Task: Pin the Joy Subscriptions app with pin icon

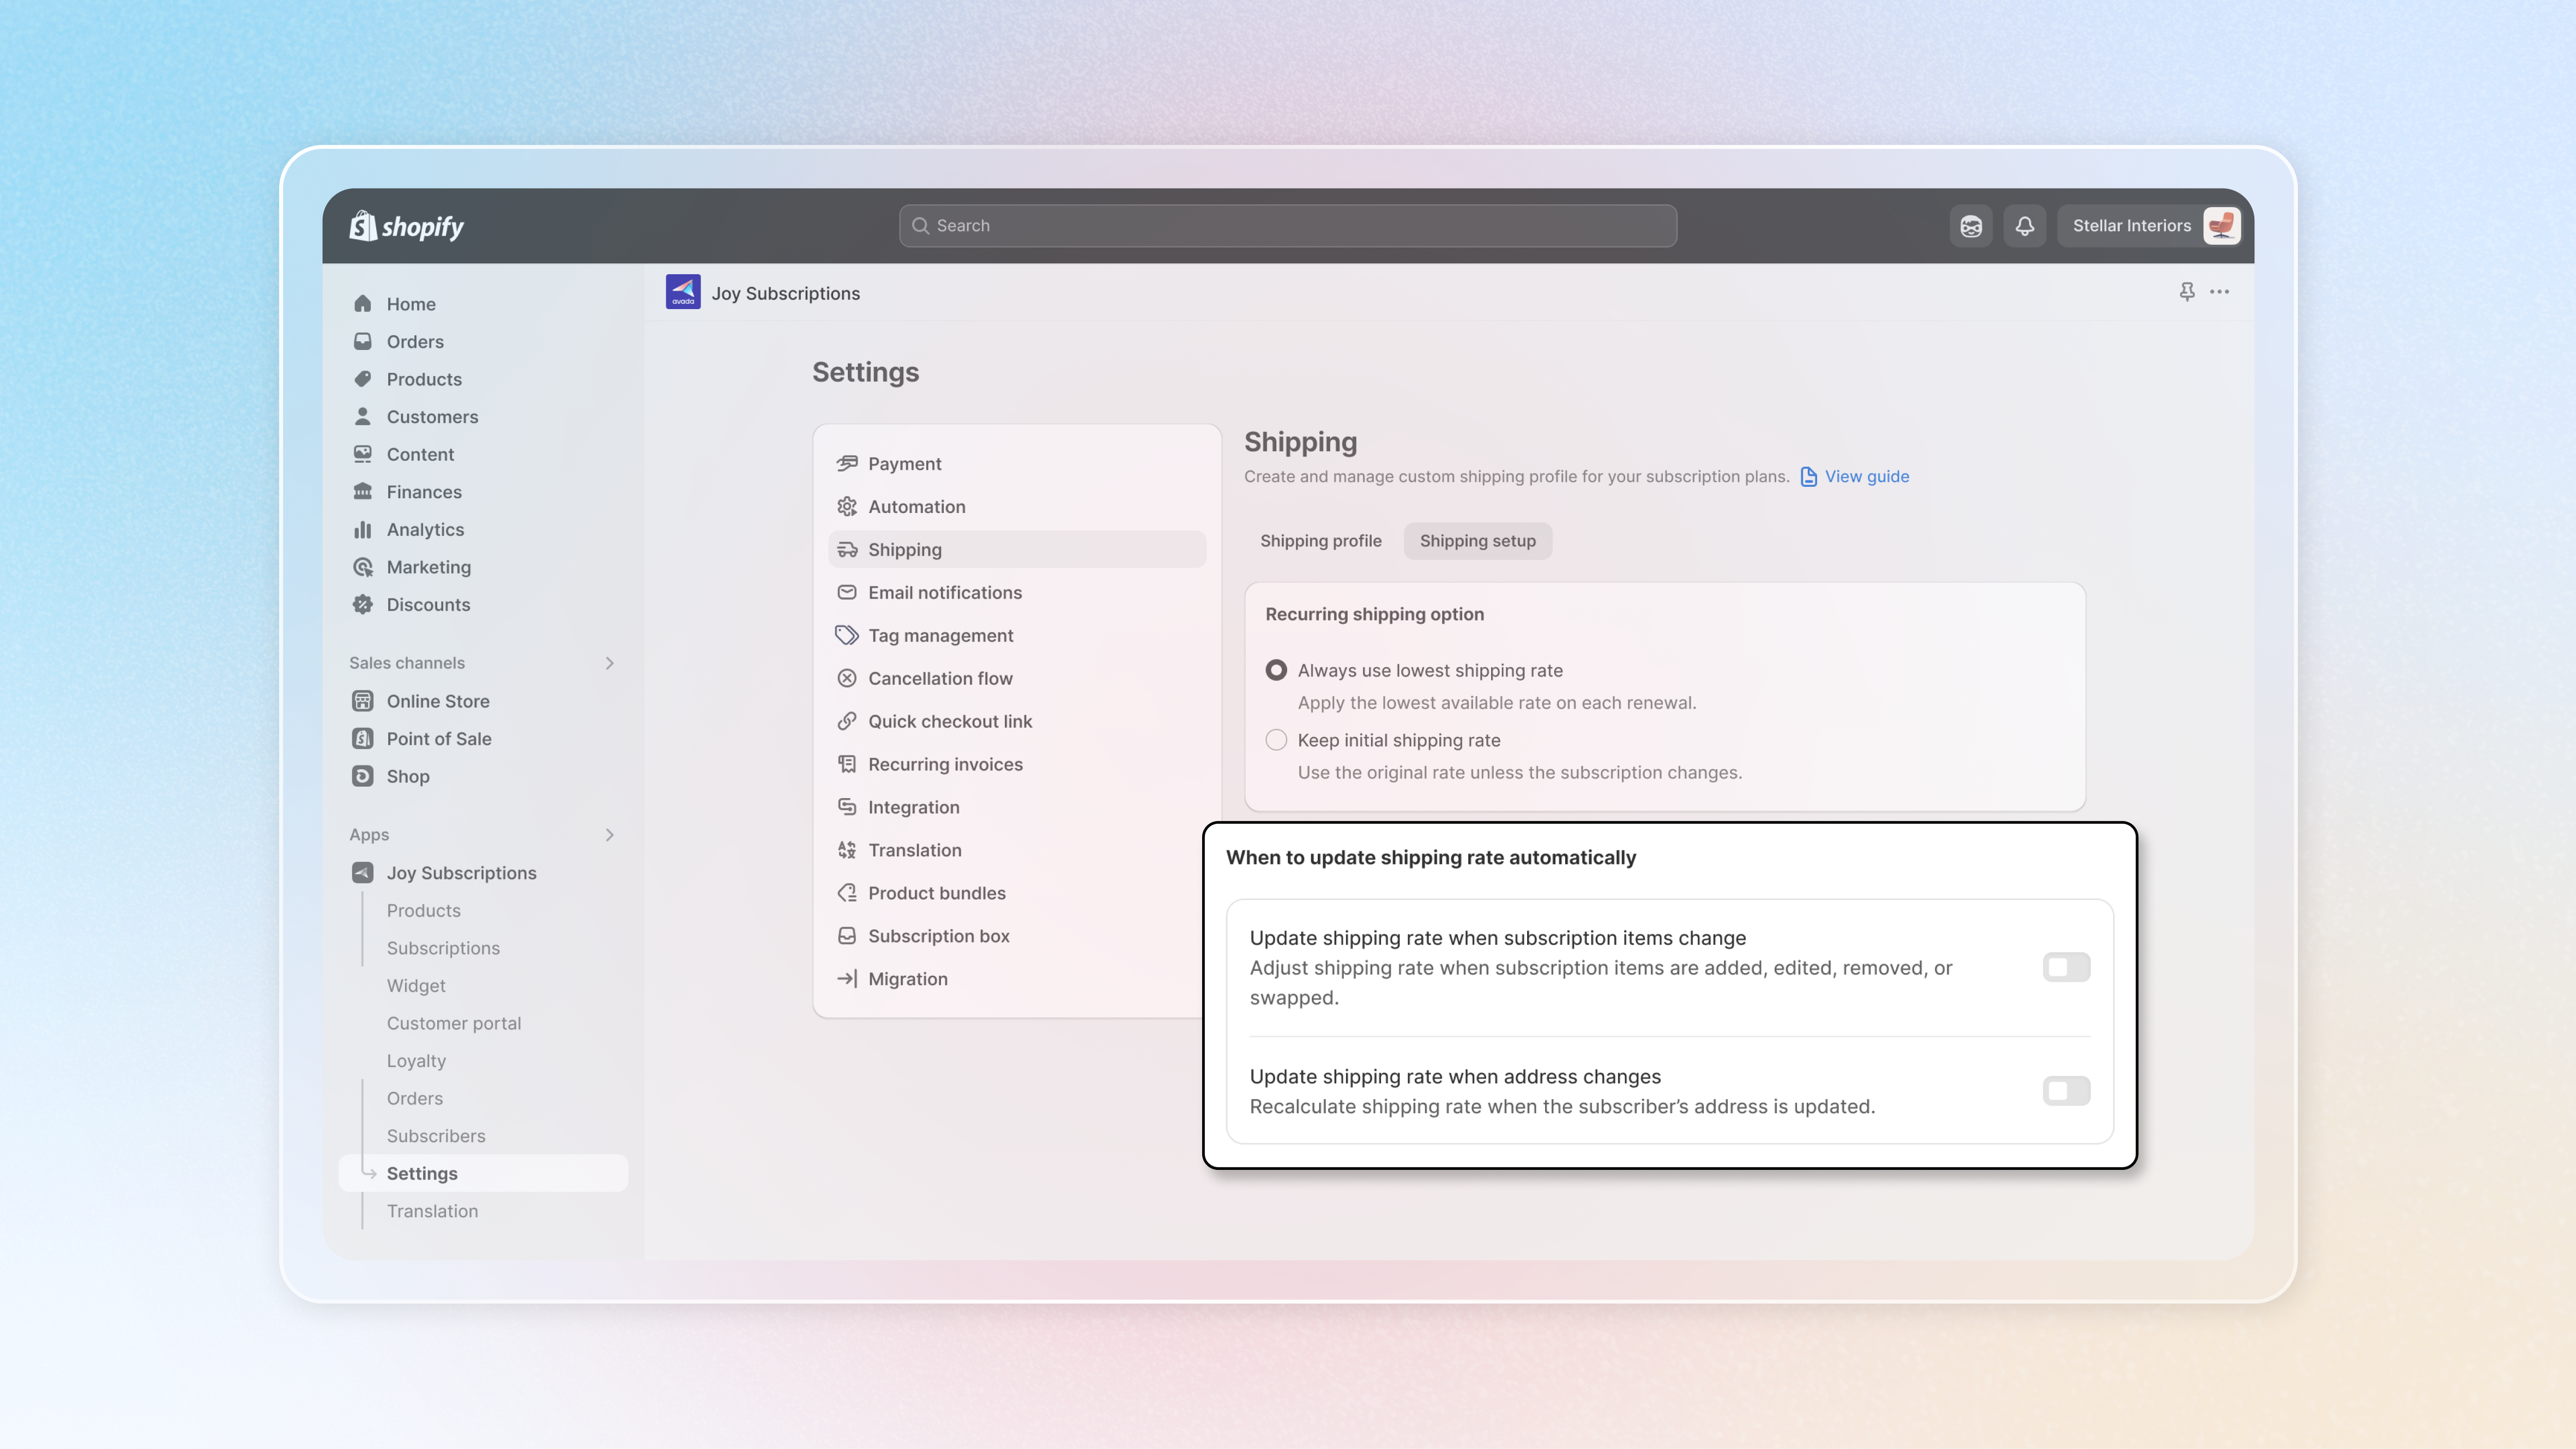Action: pyautogui.click(x=2186, y=292)
